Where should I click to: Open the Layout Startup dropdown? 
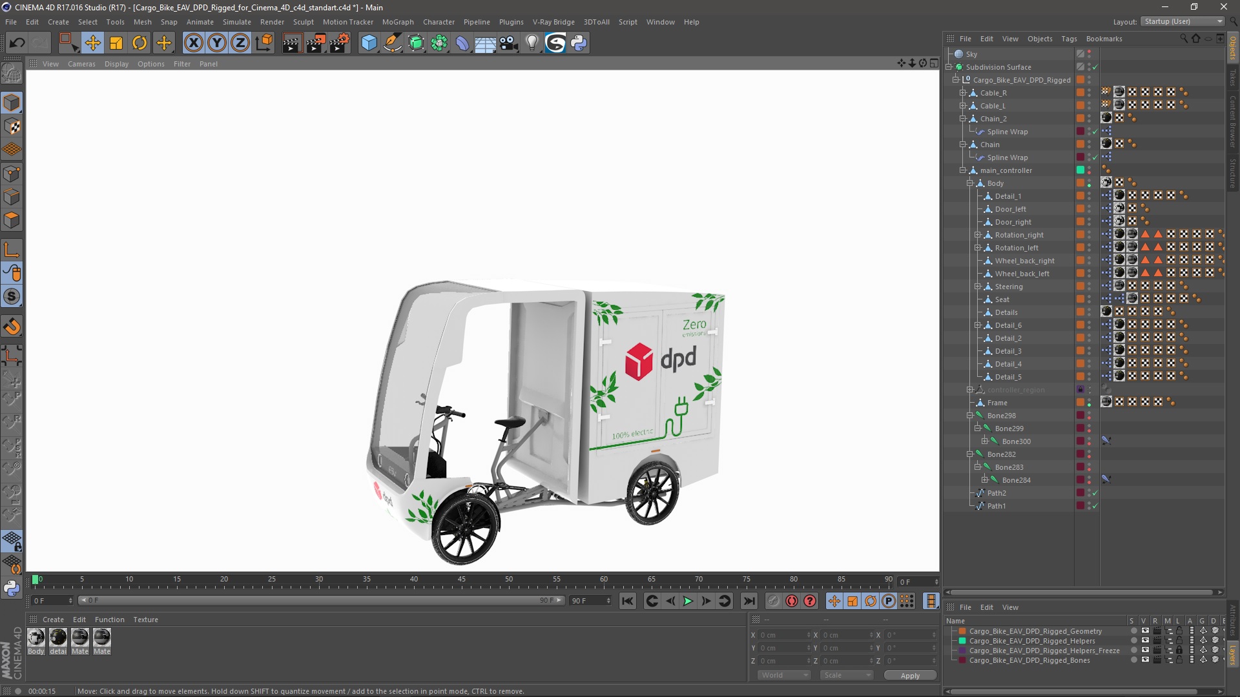click(x=1183, y=21)
